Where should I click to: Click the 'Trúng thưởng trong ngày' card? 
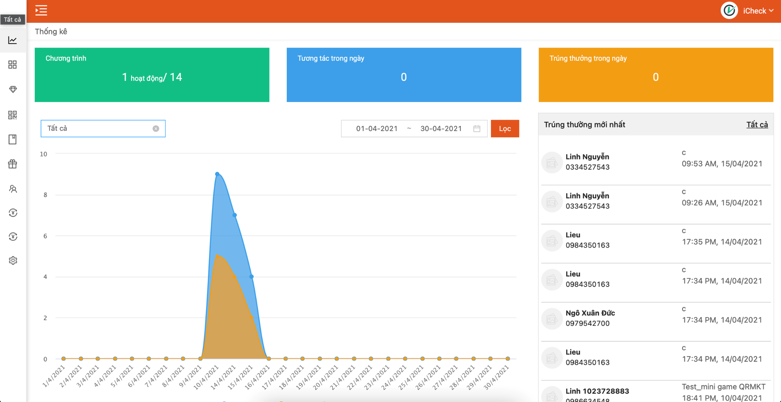click(656, 75)
